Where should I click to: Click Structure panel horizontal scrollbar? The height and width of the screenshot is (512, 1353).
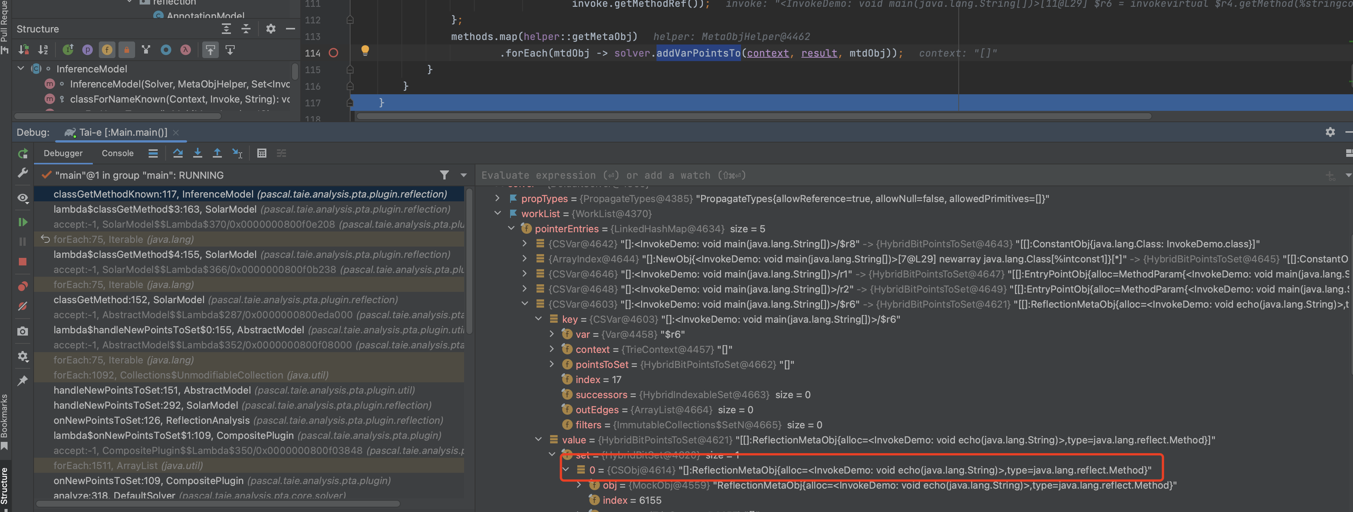tap(118, 116)
